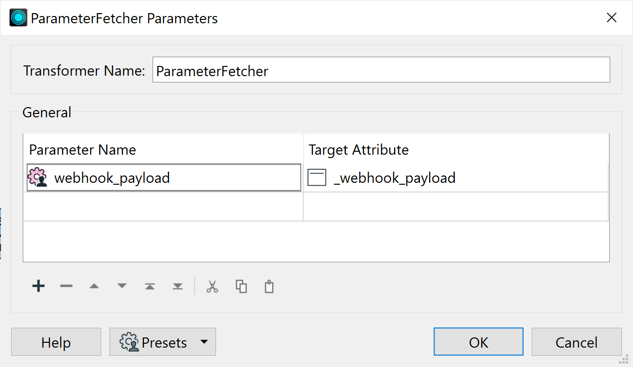Move the webhook_payload row up
Screen dimensions: 633x367
tap(94, 286)
